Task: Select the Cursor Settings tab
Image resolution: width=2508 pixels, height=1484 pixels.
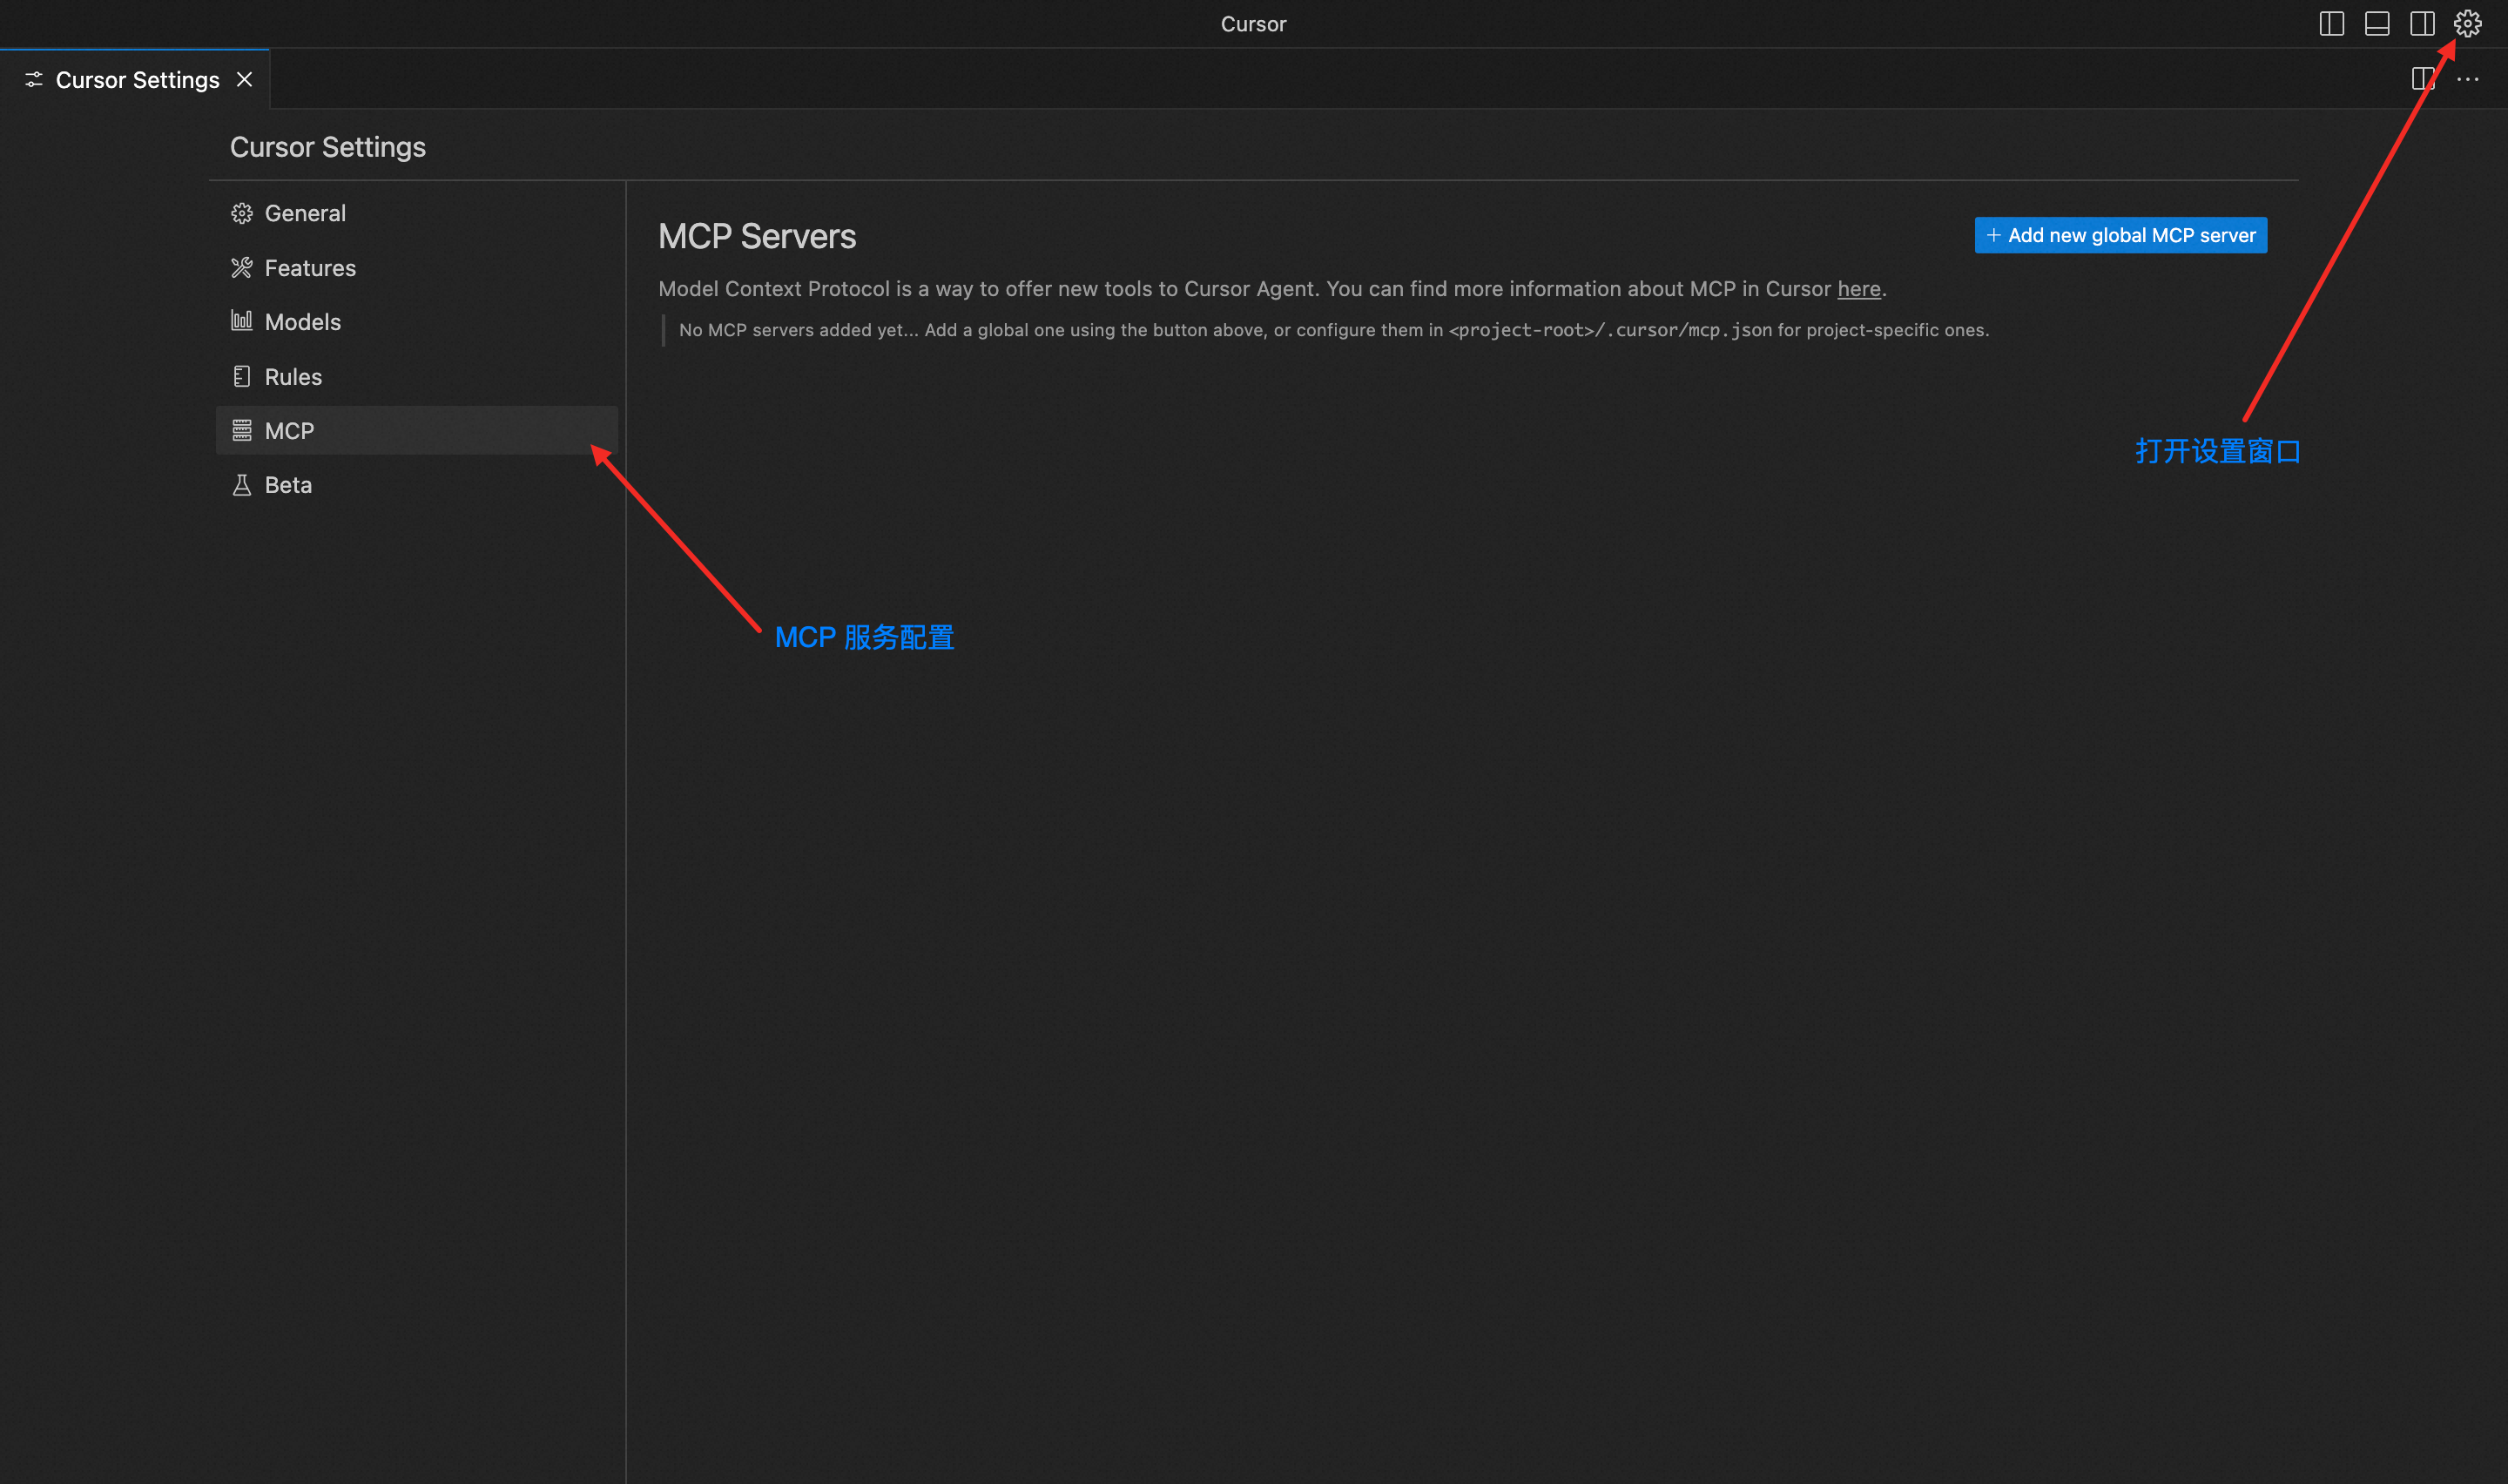Action: [135, 79]
